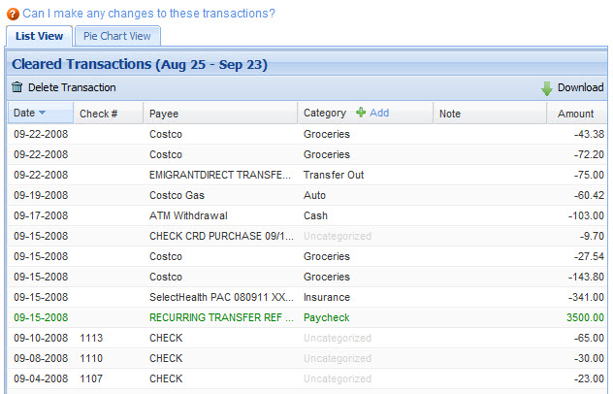Click the -65.00 amount cell
Image resolution: width=613 pixels, height=394 pixels.
[x=589, y=338]
